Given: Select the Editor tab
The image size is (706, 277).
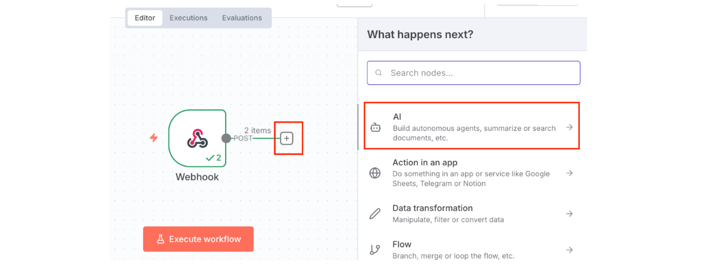Looking at the screenshot, I should (145, 18).
